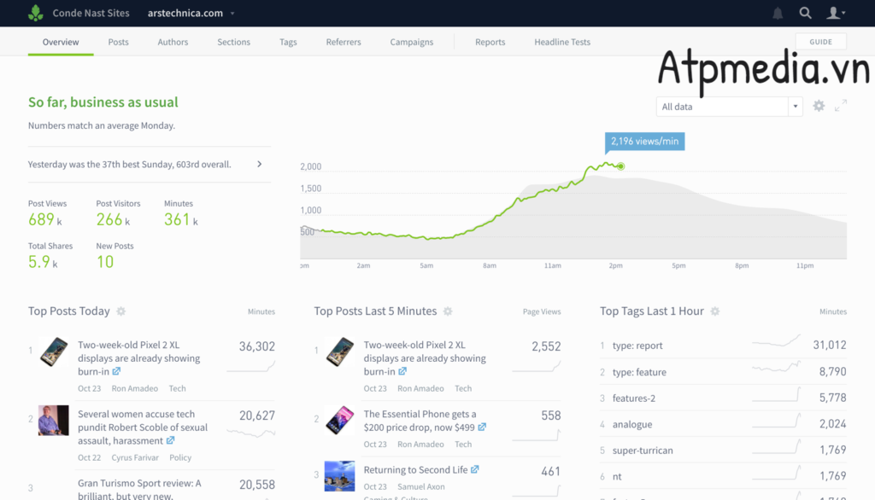Click the Policy section label

[180, 457]
